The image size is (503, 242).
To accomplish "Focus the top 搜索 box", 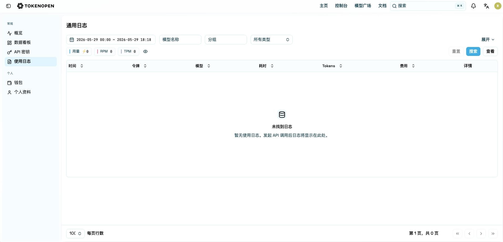I will [428, 6].
